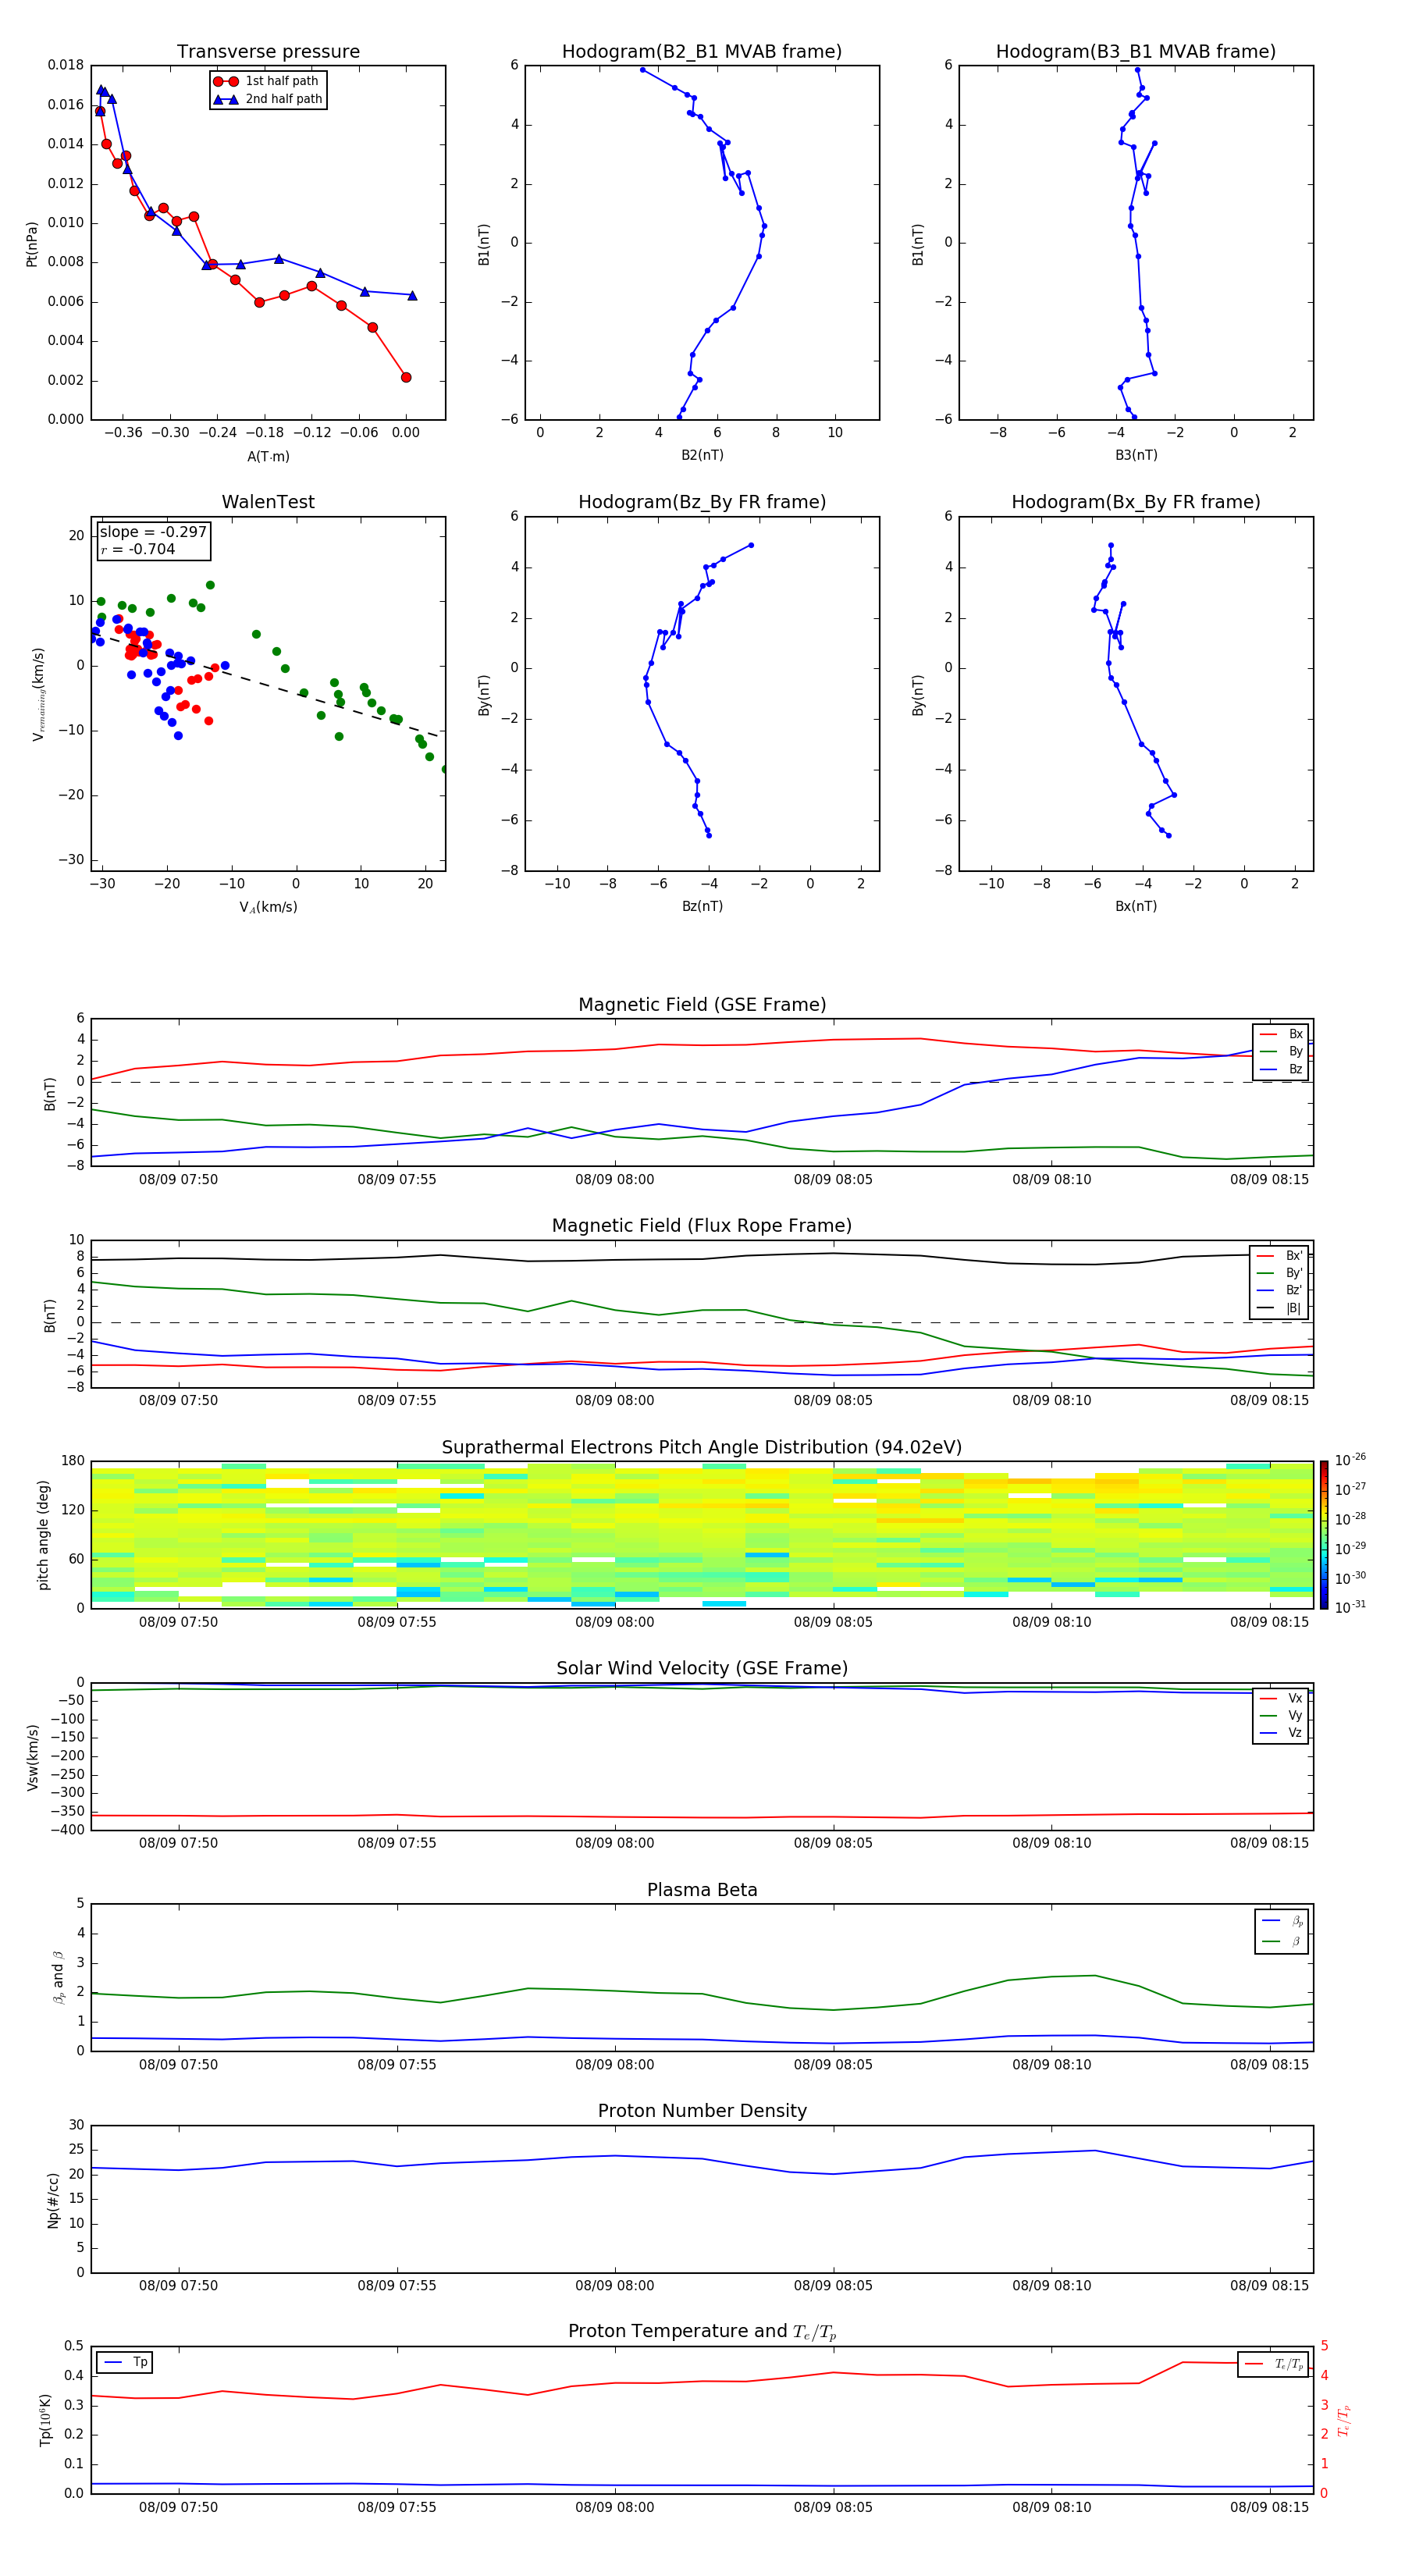Click the 'Np(#/cc)' axis label
Viewport: 1405px width, 2576px height.
[x=53, y=2200]
